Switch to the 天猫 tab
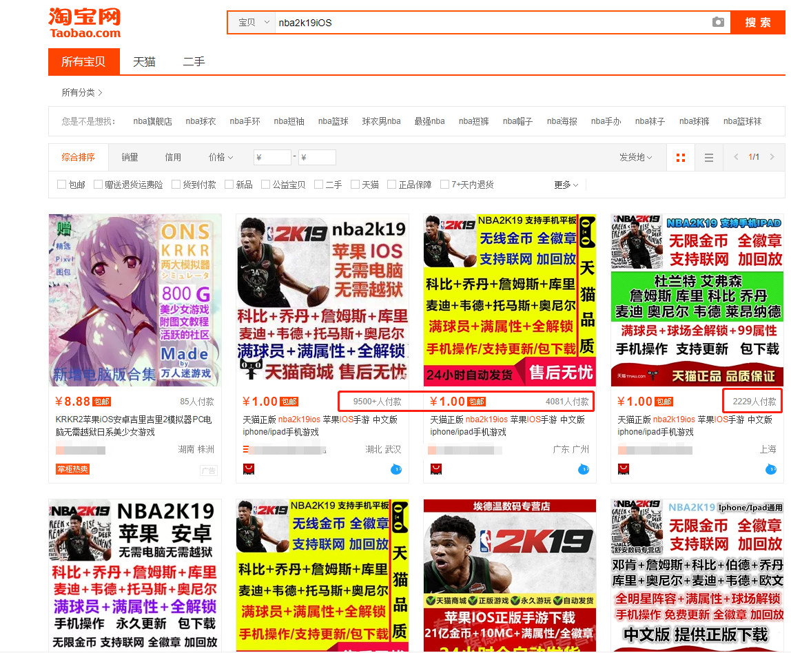This screenshot has width=791, height=653. (143, 61)
